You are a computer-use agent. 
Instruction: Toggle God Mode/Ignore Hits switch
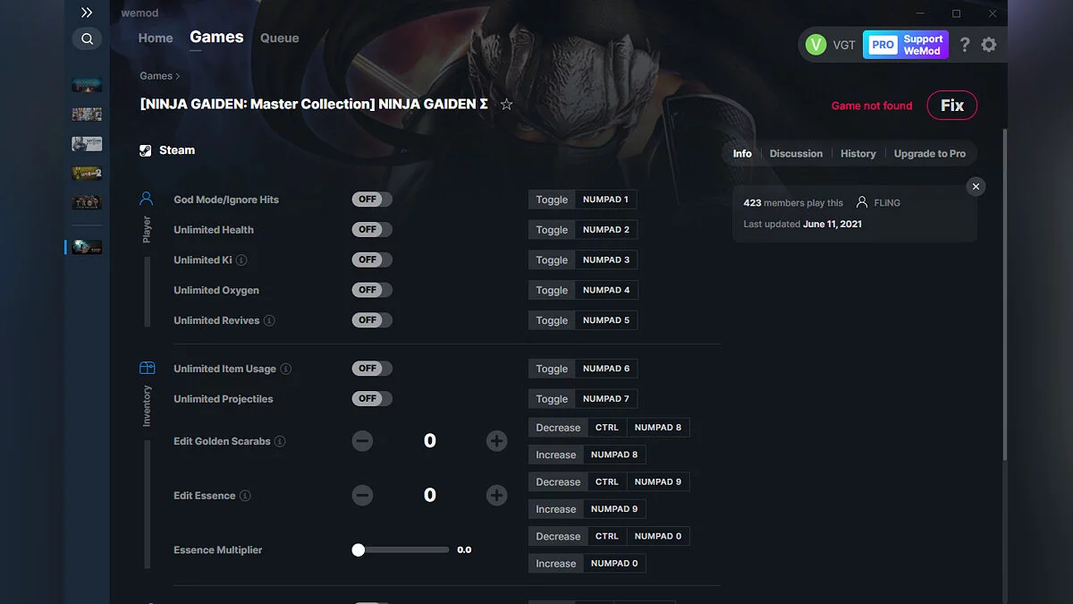(372, 200)
